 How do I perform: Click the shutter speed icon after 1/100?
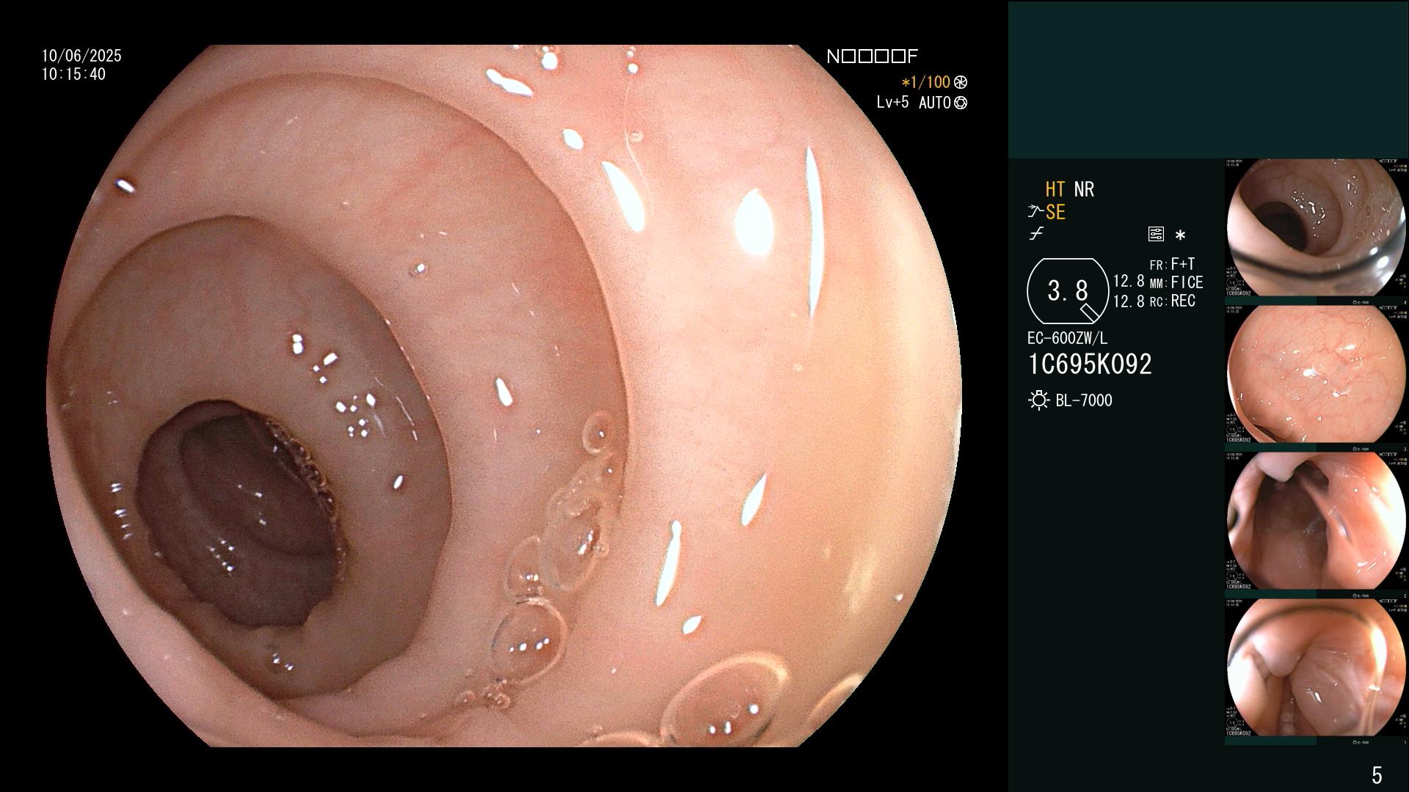coord(960,82)
